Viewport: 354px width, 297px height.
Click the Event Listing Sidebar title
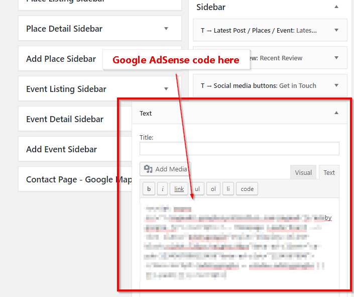tap(66, 89)
